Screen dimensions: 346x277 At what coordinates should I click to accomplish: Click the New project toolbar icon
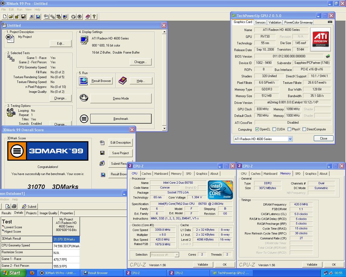click(x=5, y=17)
